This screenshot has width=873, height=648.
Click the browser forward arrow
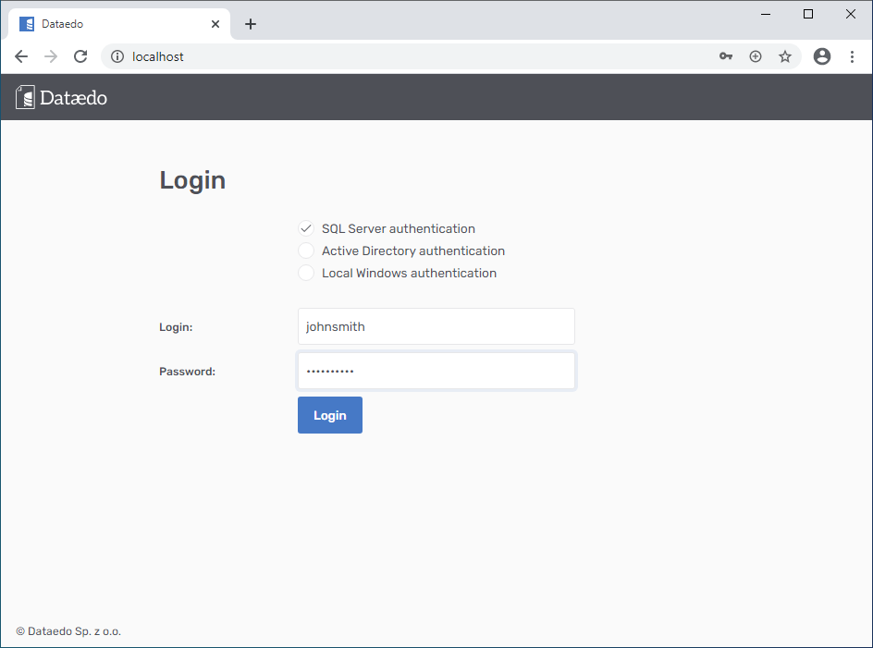[51, 56]
